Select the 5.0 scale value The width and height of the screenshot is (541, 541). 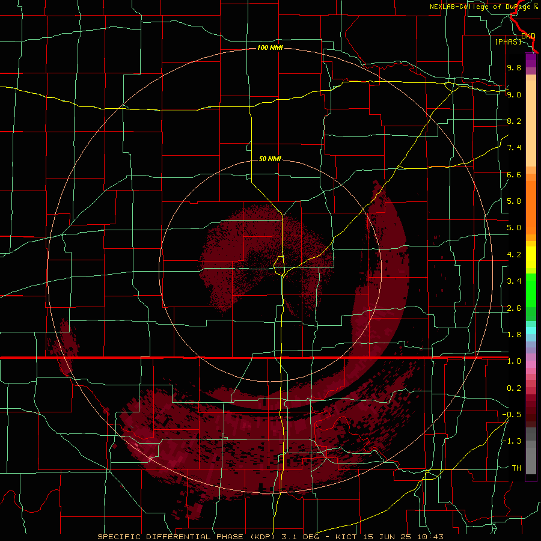[x=514, y=228]
